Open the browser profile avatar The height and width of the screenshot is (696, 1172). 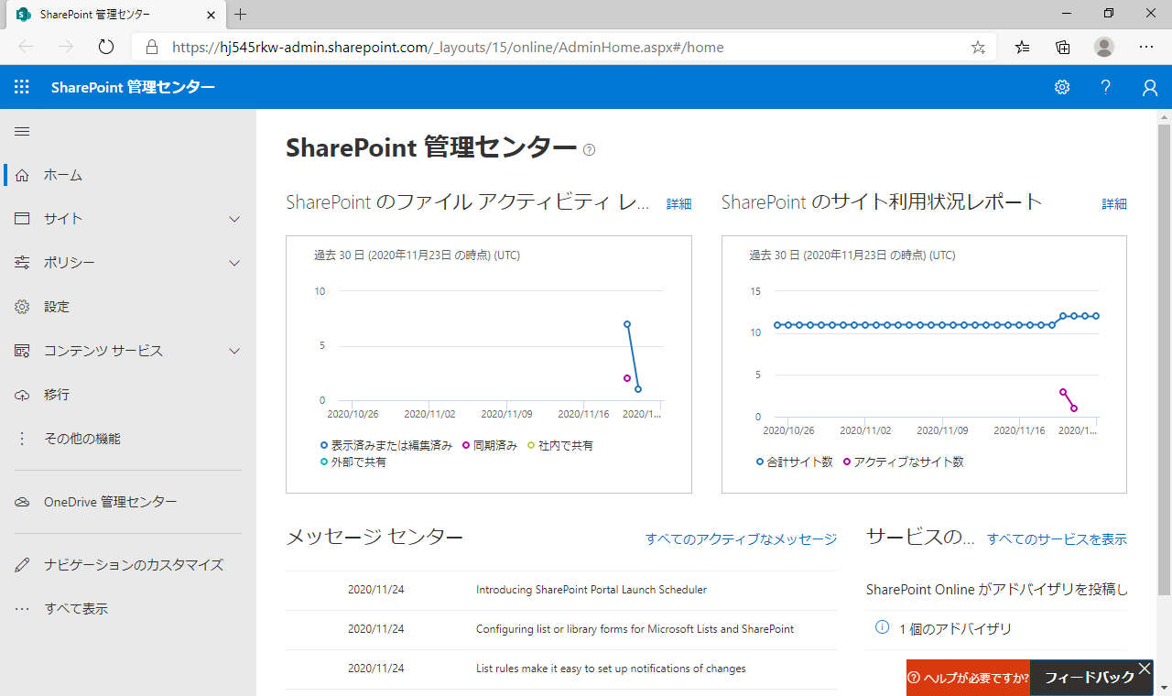(x=1104, y=47)
